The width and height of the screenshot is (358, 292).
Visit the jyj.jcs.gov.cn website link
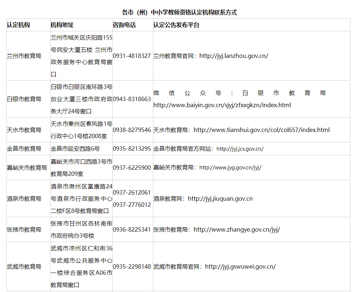(x=240, y=149)
